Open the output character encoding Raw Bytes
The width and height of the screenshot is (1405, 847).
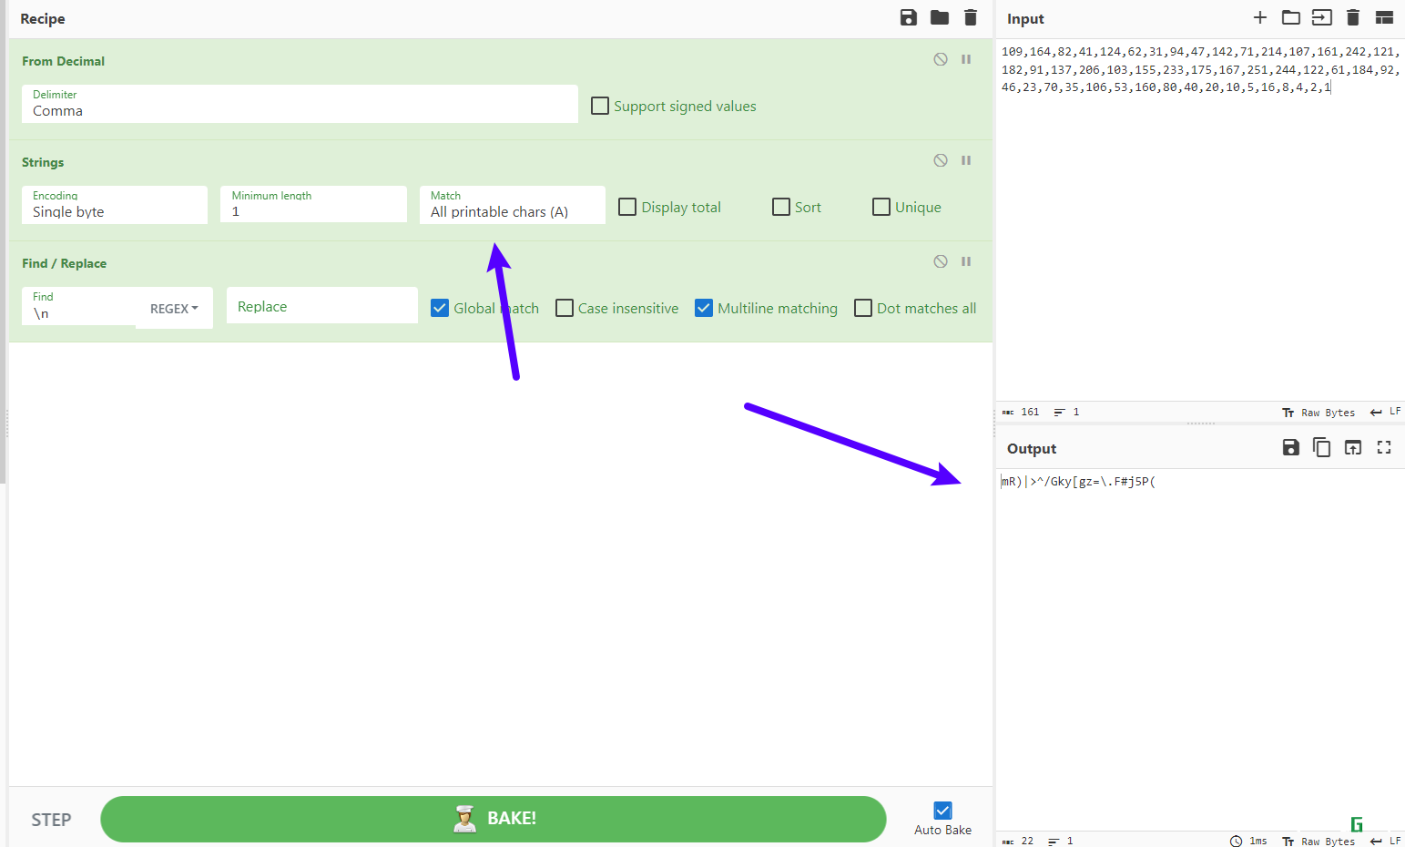point(1318,841)
